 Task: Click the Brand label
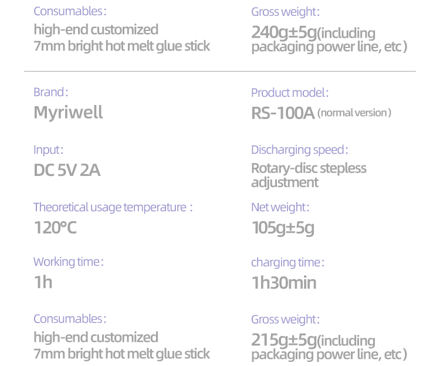pos(50,92)
